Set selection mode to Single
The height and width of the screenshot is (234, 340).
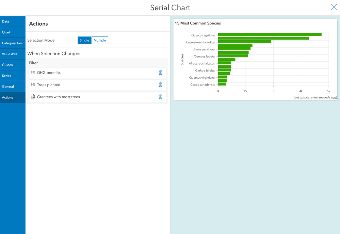84,41
